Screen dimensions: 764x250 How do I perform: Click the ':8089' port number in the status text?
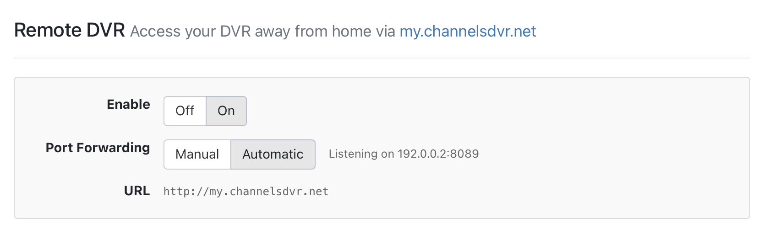[x=464, y=154]
